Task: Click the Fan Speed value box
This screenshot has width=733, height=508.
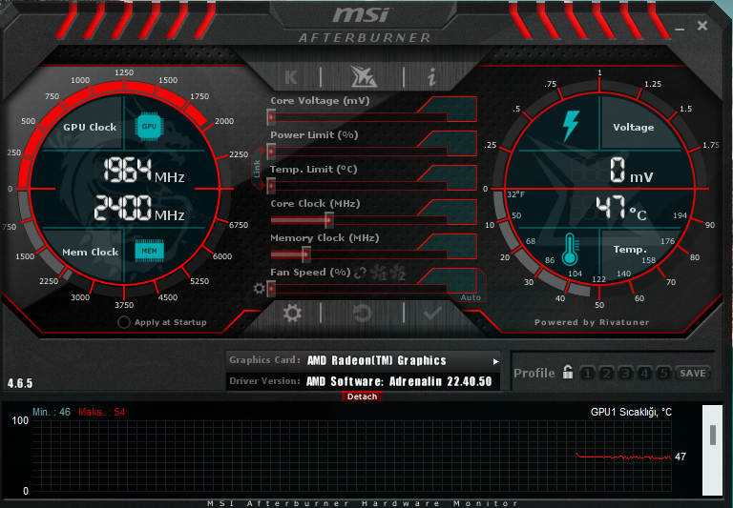Action: pos(451,279)
